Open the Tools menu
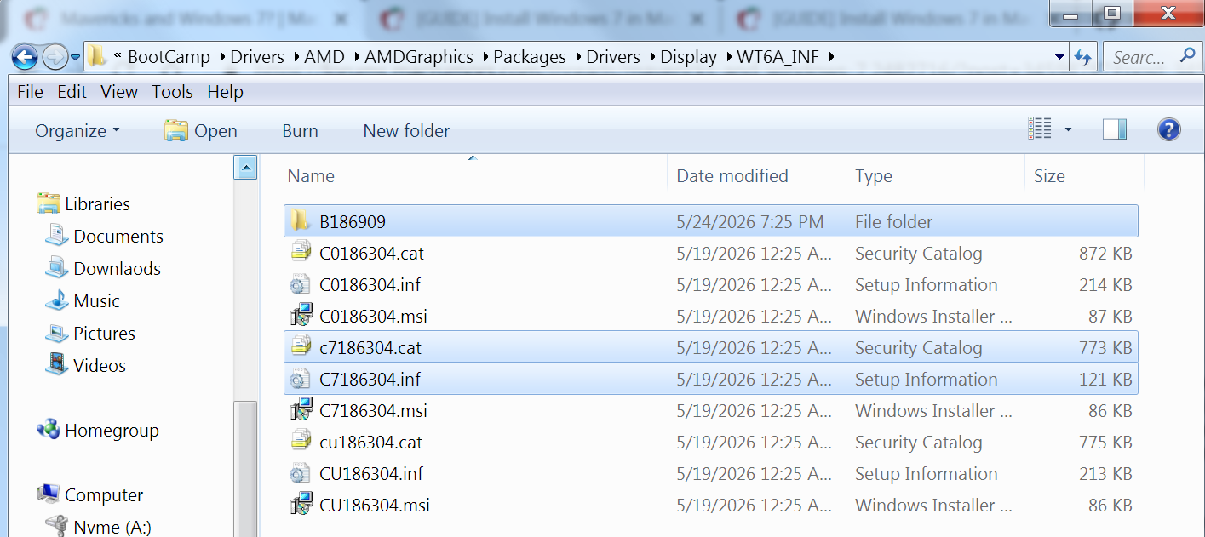The height and width of the screenshot is (537, 1205). pyautogui.click(x=173, y=91)
